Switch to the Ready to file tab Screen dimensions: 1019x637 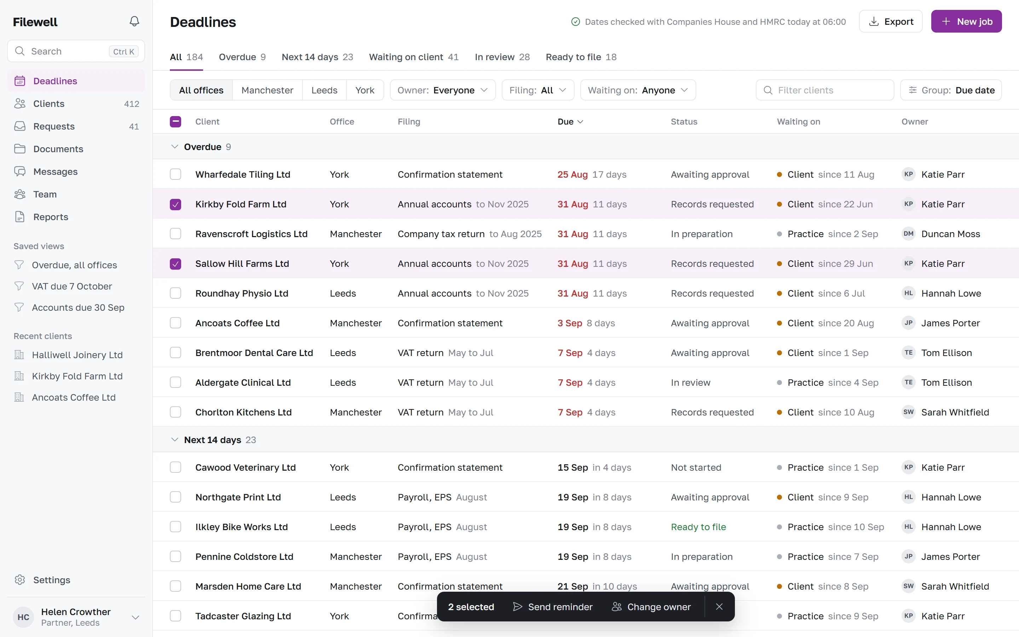[581, 57]
